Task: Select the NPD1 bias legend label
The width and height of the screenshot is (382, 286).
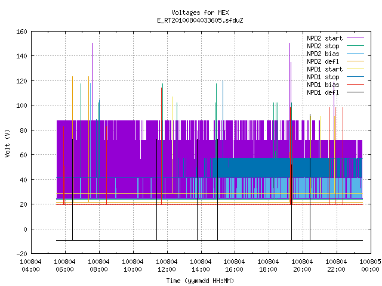Action: click(x=323, y=85)
